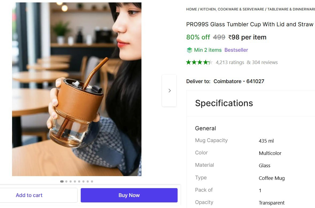Click the Add to cart button
The image size is (315, 208).
[x=29, y=195]
